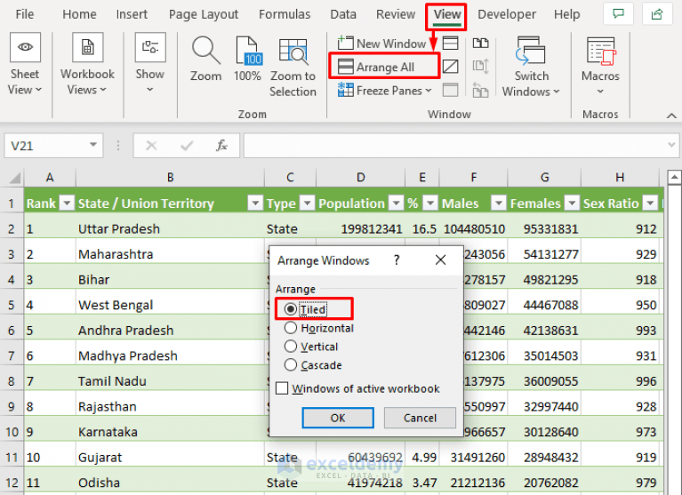Screen dimensions: 682x495
Task: Switch to the Developer tab
Action: (x=507, y=14)
